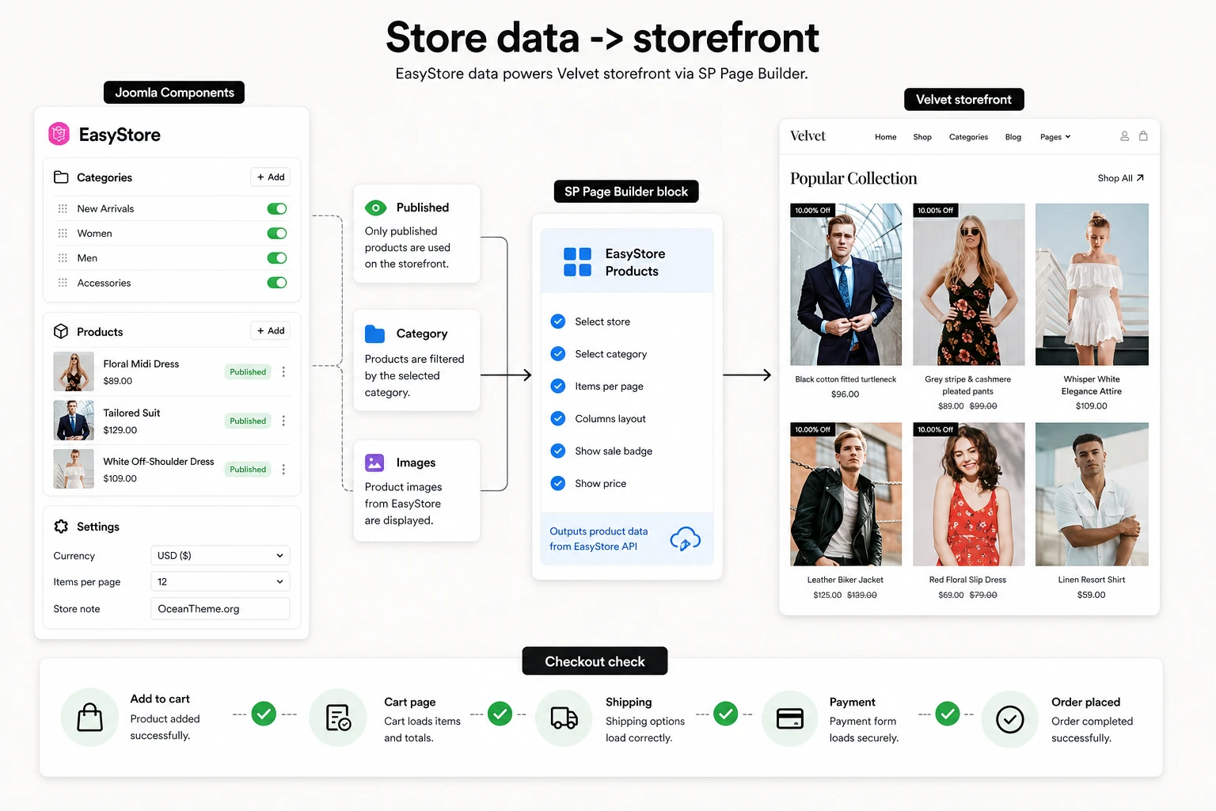
Task: Click the Payment credit card icon
Action: pyautogui.click(x=790, y=718)
